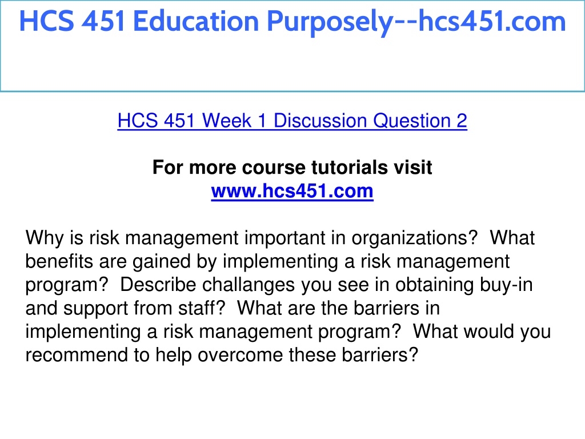This screenshot has width=585, height=439.
Task: Select the 'For more course tutorials visit' text
Action: [292, 167]
